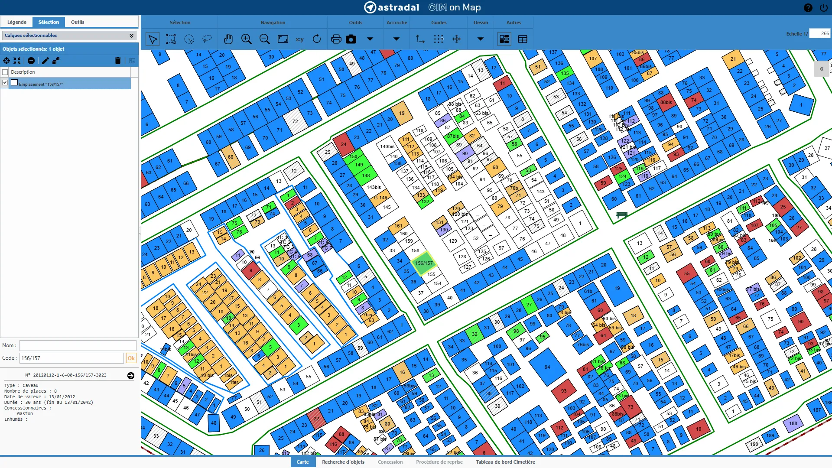
Task: Open the Recherche d'objets bottom tab
Action: point(343,462)
